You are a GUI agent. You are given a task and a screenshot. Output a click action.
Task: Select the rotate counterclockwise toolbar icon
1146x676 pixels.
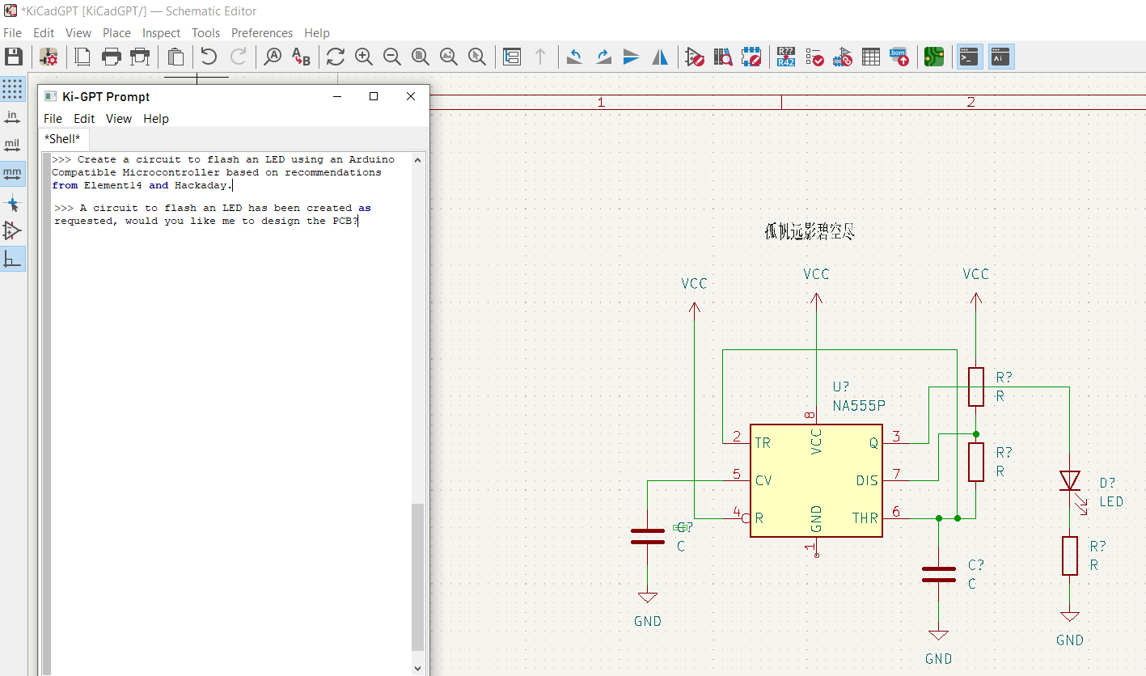click(x=574, y=57)
